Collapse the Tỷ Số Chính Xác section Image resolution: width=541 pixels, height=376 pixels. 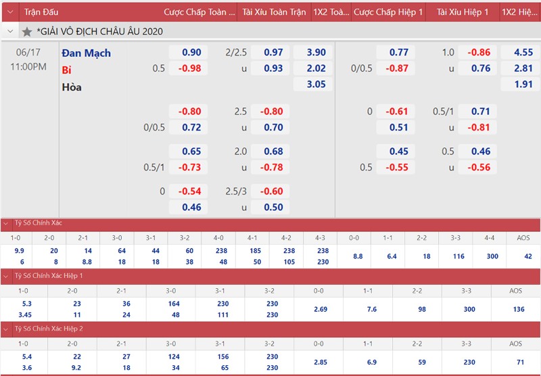tap(7, 223)
